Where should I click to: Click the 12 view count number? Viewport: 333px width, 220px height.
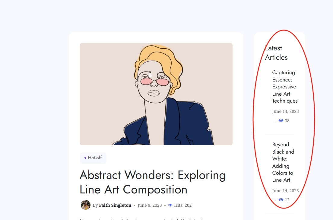point(287,200)
